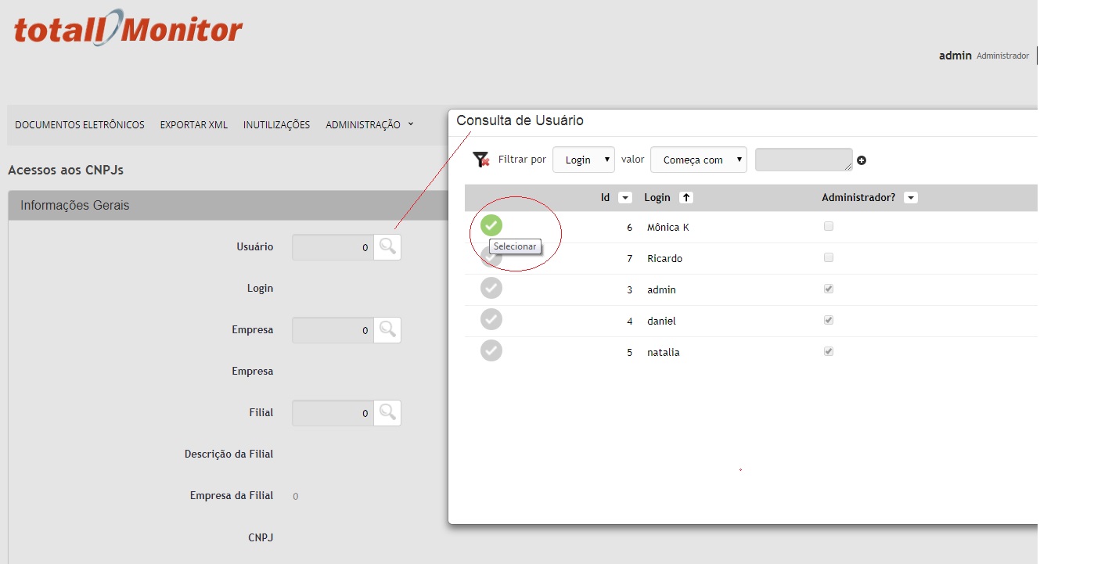The height and width of the screenshot is (564, 1119).
Task: Click the natalia row's select checkmark icon
Action: (x=491, y=350)
